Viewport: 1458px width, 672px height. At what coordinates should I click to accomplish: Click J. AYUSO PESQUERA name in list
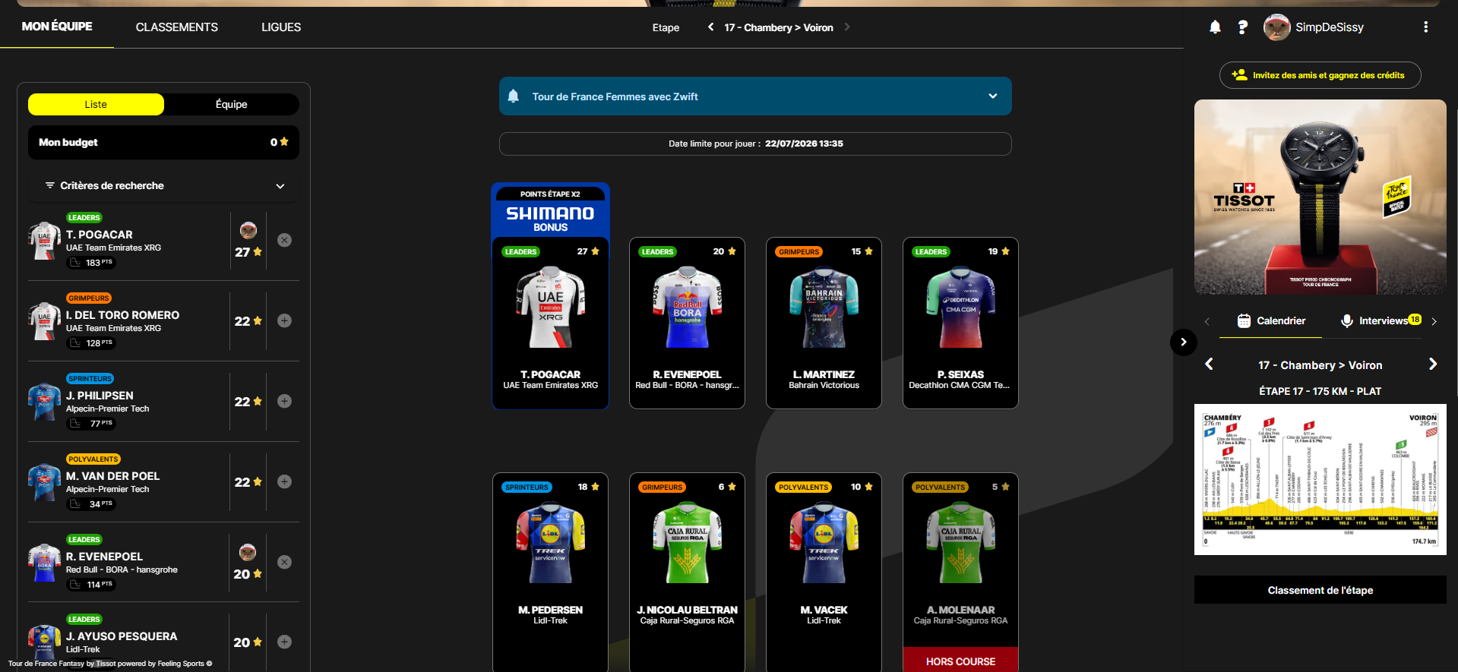(122, 636)
